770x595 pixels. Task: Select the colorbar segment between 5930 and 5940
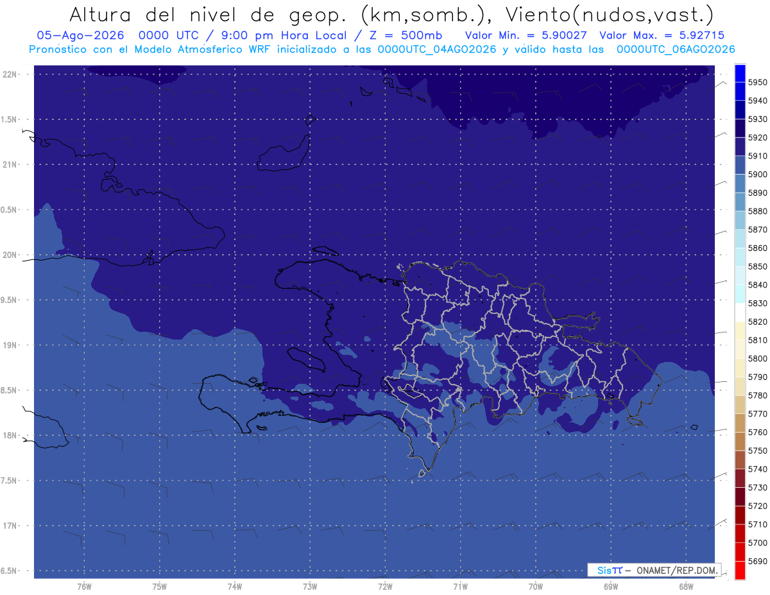(x=740, y=110)
